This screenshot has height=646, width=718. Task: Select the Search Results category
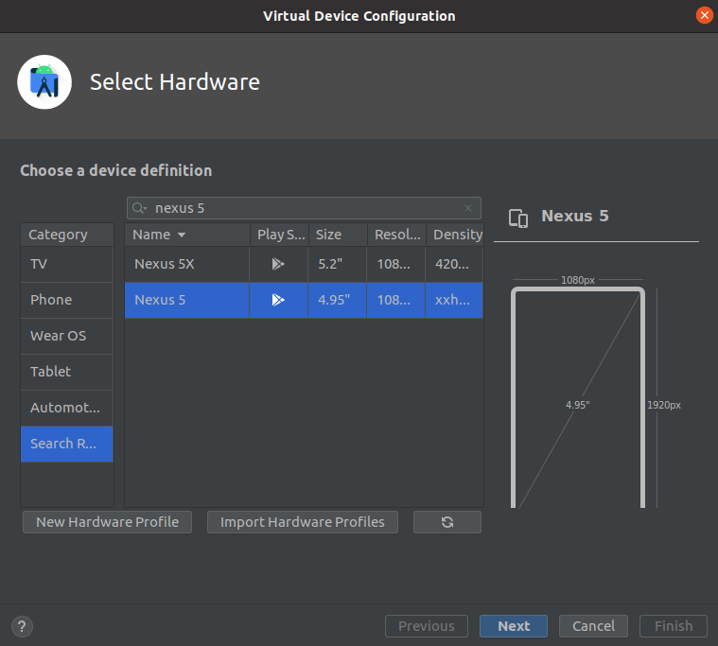pos(67,444)
